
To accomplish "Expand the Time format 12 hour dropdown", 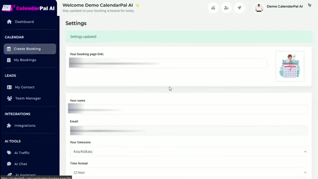I will click(188, 173).
